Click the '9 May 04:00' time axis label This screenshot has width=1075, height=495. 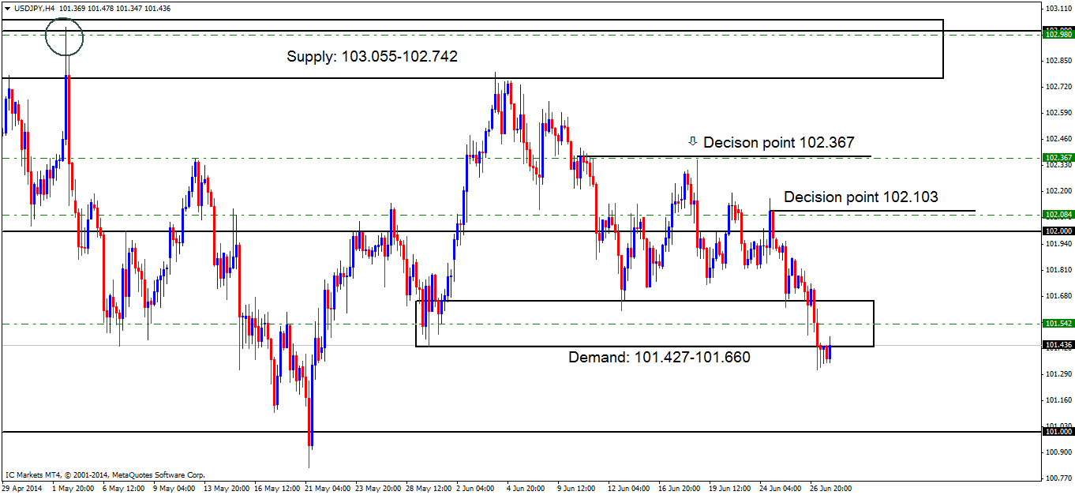click(x=173, y=488)
